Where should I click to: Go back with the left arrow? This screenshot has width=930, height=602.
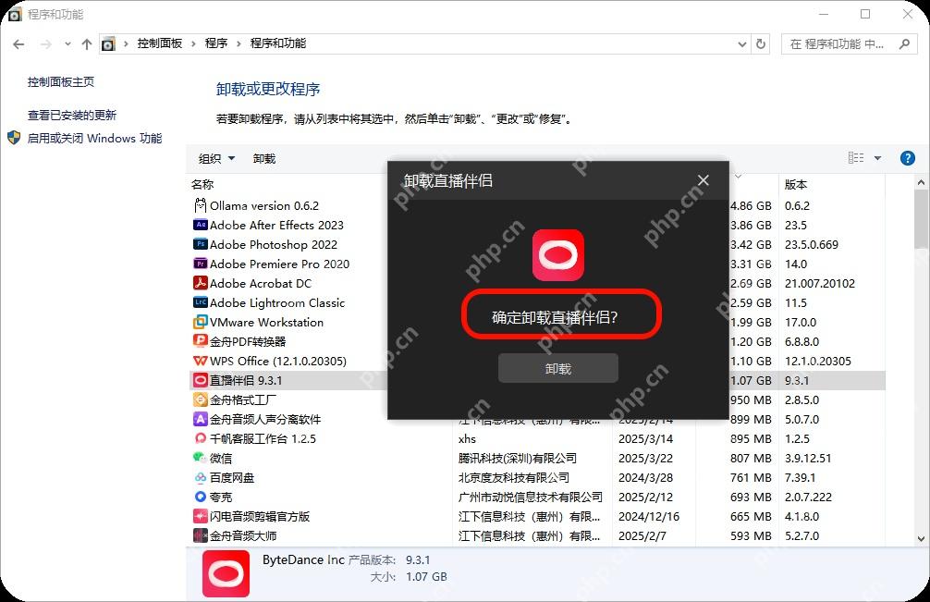click(x=19, y=43)
